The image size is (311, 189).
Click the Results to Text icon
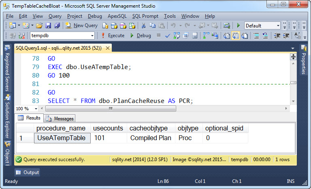pyautogui.click(x=226, y=36)
